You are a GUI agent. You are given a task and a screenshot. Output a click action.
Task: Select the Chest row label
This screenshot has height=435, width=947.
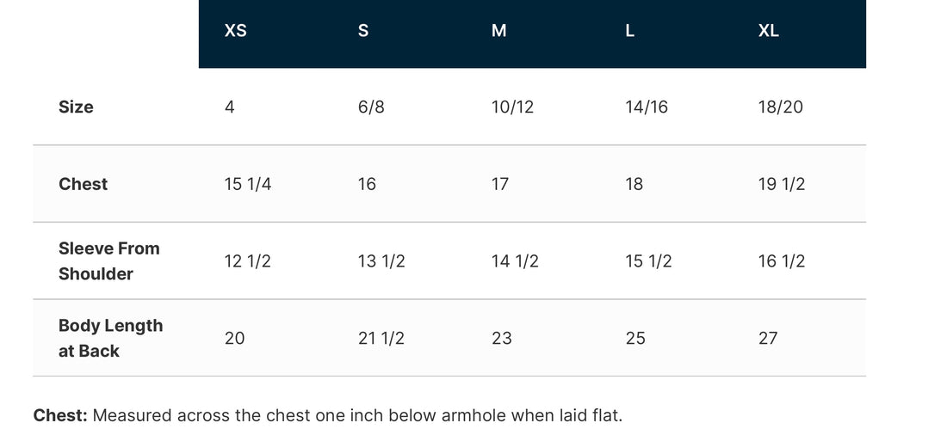point(83,184)
